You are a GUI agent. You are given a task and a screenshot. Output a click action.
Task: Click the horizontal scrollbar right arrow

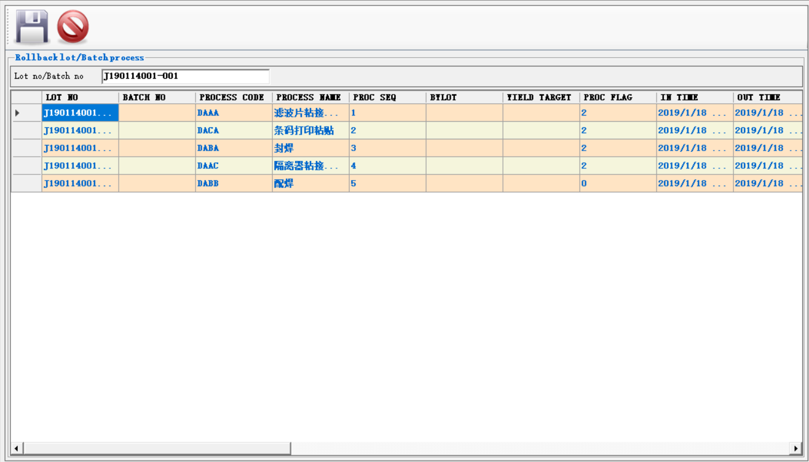click(796, 448)
